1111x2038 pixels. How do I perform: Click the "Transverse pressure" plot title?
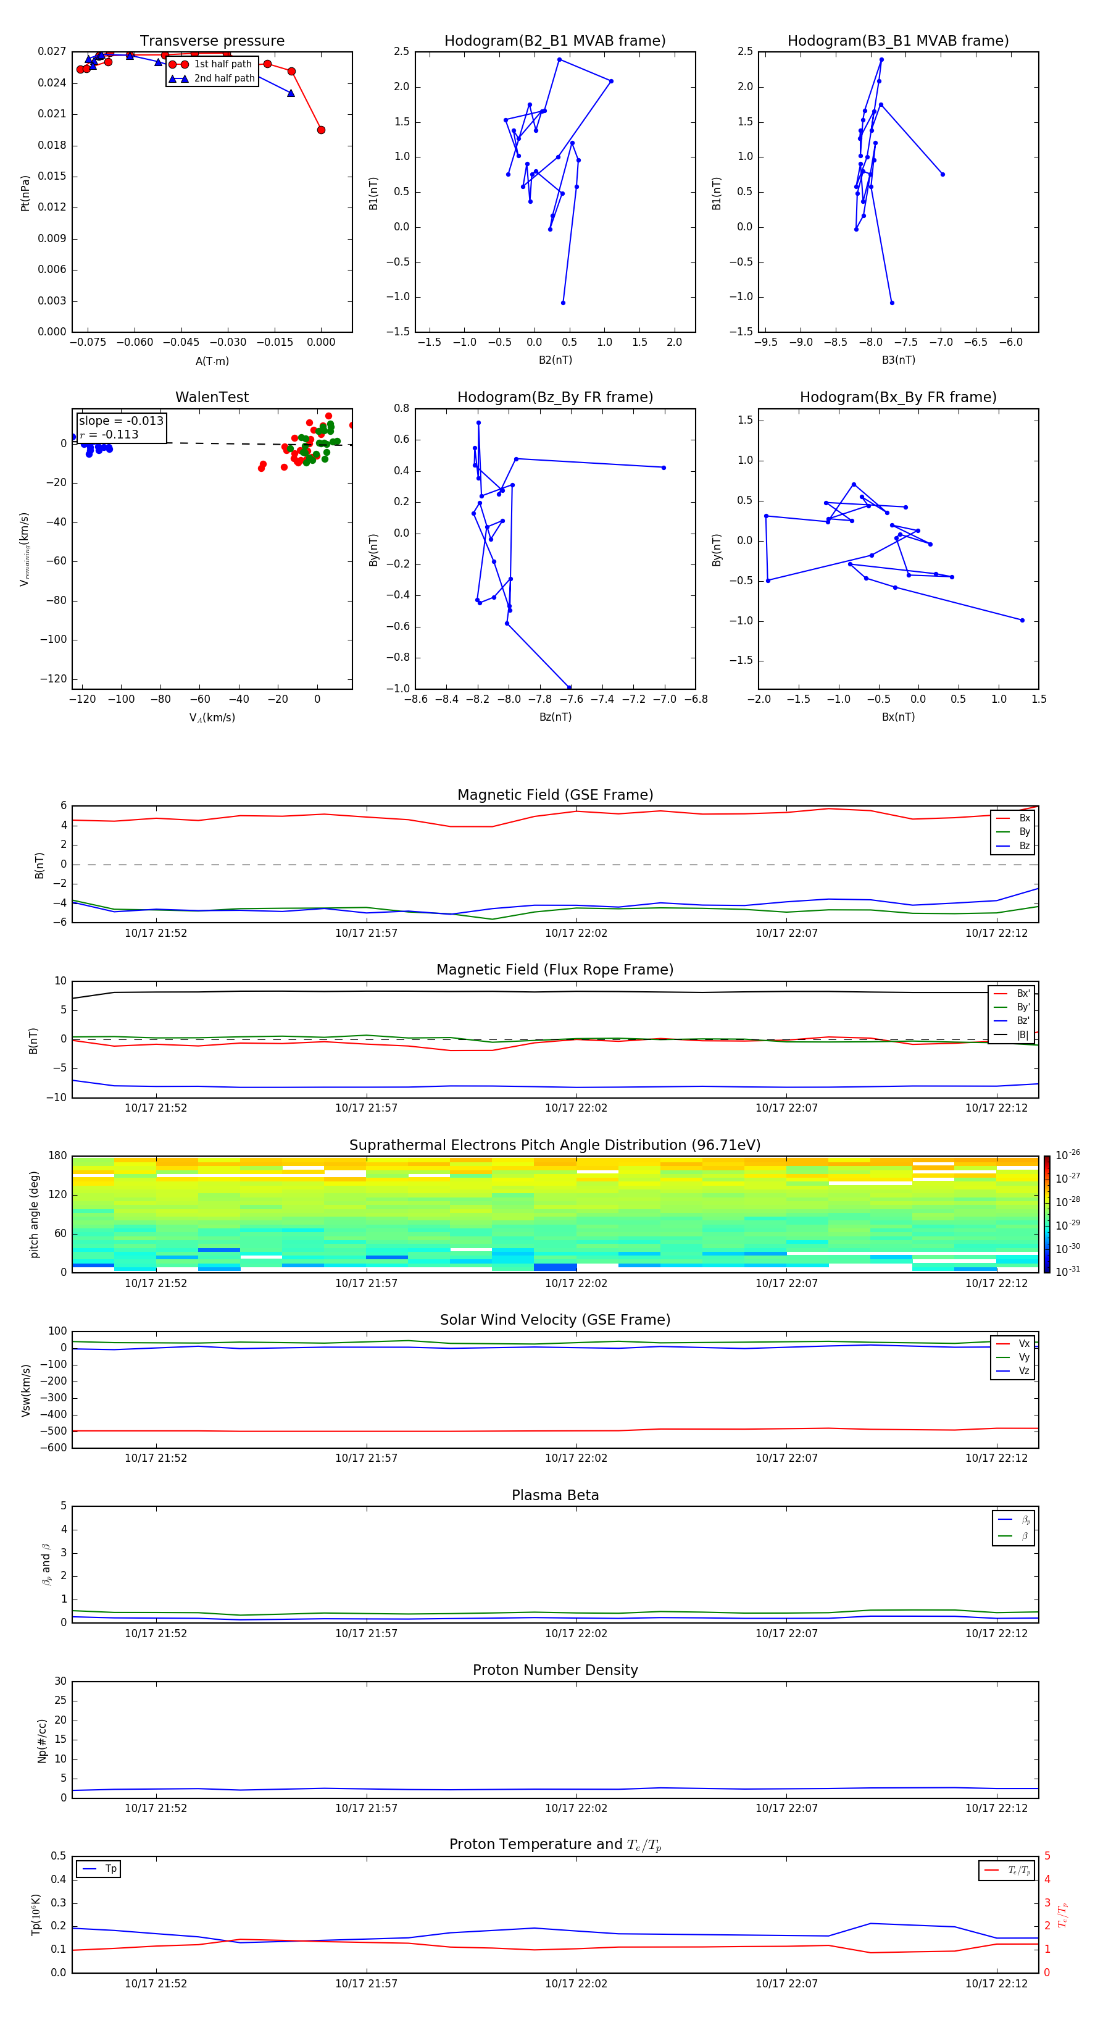(x=212, y=41)
